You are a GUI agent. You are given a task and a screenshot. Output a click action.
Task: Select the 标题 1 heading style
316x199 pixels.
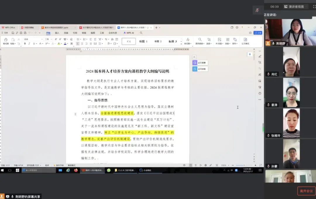click(x=143, y=41)
